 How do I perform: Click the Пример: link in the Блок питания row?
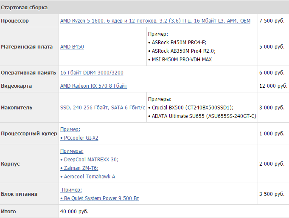coord(71,190)
